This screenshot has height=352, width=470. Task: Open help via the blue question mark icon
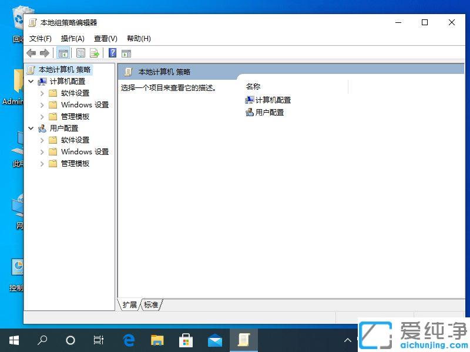click(x=112, y=53)
